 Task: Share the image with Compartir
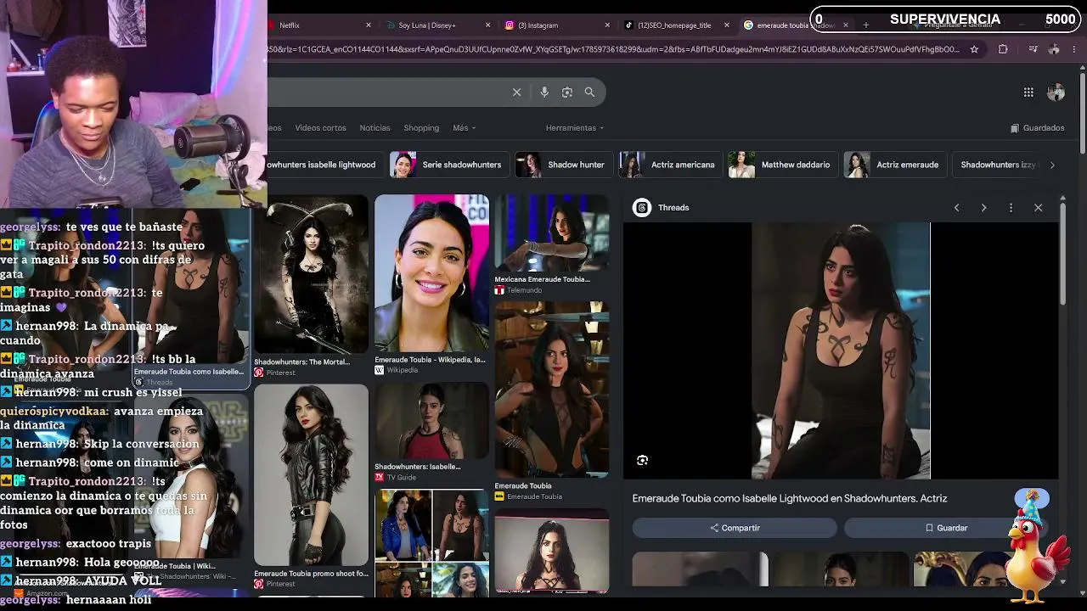pos(735,528)
